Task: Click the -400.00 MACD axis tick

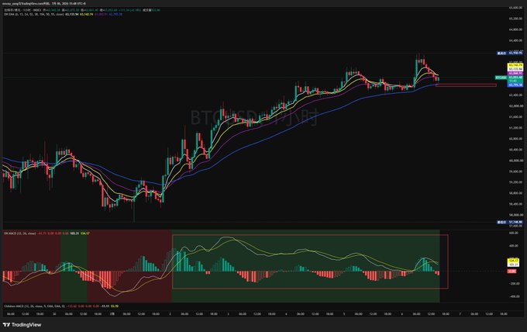Action: click(x=514, y=296)
